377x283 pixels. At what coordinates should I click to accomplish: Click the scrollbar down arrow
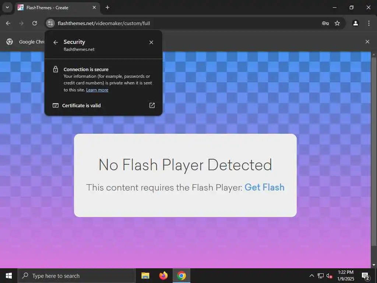pos(373,265)
